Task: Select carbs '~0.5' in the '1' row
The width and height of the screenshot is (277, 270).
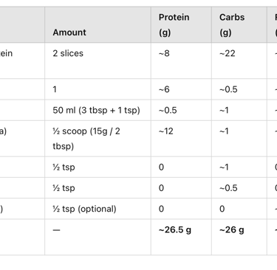Action: click(x=228, y=89)
